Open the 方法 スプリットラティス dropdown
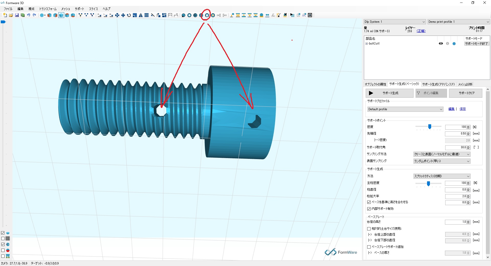491x266 pixels. (442, 176)
